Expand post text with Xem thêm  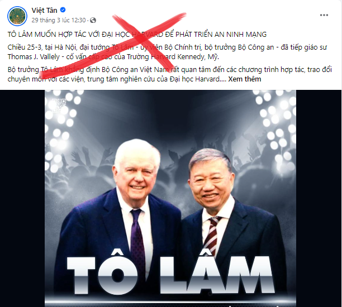245,79
